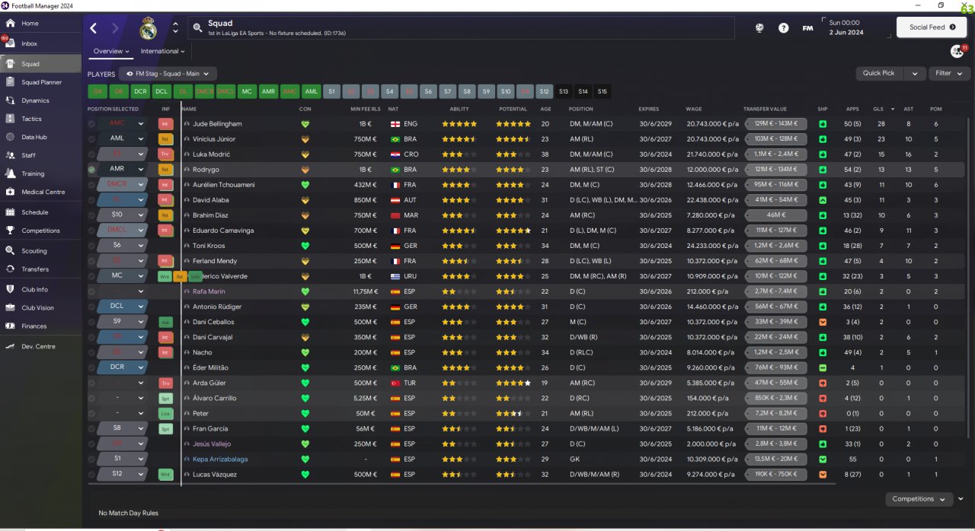Image resolution: width=975 pixels, height=531 pixels.
Task: Open the Competitions dropdown at bottom
Action: [919, 499]
